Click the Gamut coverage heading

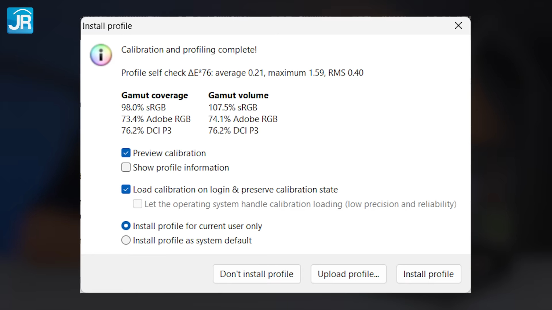click(x=155, y=95)
